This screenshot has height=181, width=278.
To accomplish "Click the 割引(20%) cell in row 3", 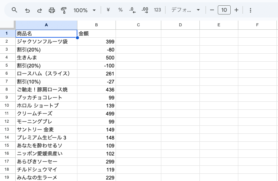I will pyautogui.click(x=46, y=50).
